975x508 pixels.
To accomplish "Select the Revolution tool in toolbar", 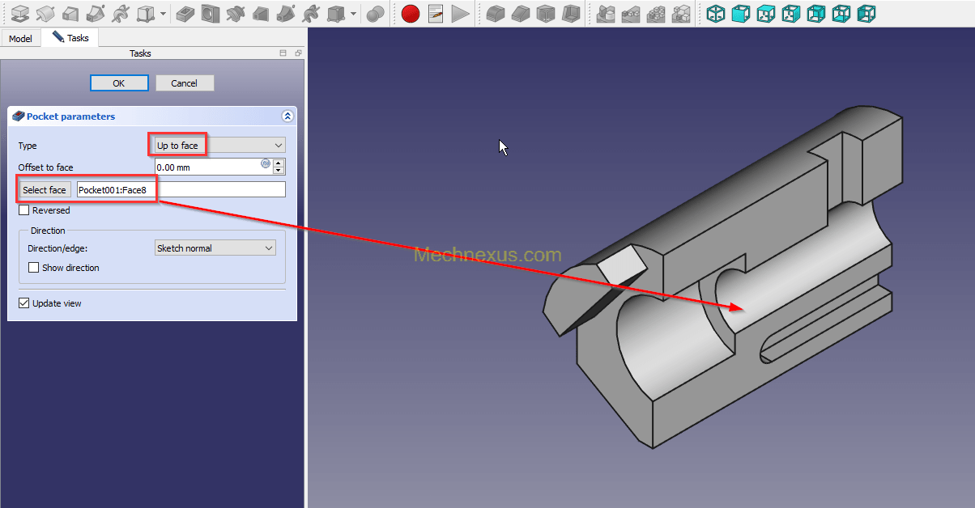I will pyautogui.click(x=45, y=13).
